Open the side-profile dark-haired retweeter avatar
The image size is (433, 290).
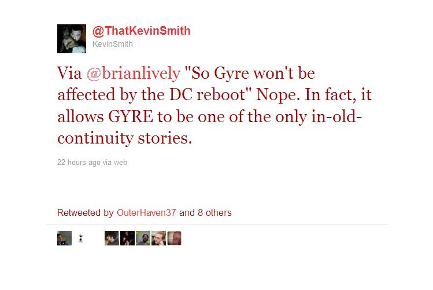click(112, 238)
